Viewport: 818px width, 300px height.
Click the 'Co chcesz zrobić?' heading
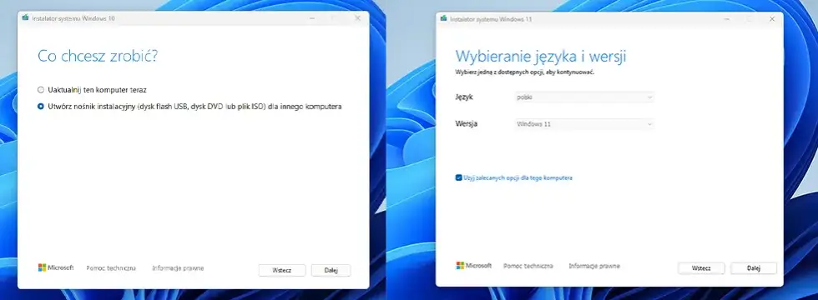point(98,57)
